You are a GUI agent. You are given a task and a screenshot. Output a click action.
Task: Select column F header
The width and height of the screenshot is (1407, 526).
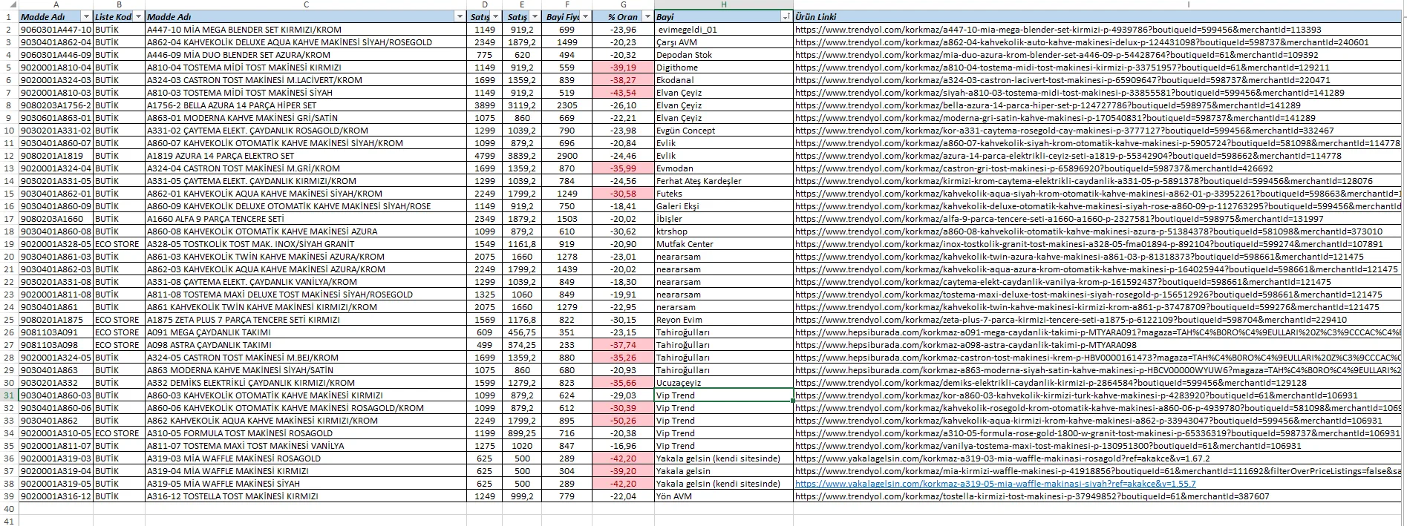point(567,4)
